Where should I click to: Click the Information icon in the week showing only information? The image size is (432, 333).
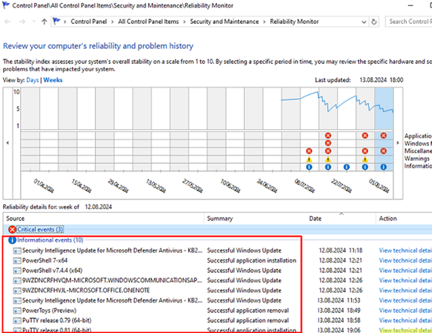347,167
